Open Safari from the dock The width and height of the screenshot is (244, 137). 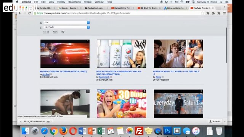click(x=44, y=131)
